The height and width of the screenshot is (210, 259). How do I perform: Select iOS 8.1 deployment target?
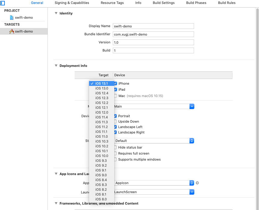[x=102, y=194]
